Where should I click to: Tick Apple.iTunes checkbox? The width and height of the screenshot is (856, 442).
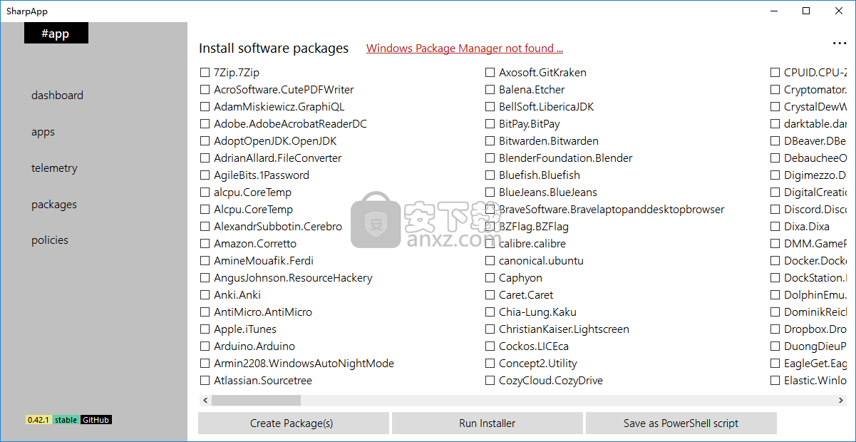[205, 329]
